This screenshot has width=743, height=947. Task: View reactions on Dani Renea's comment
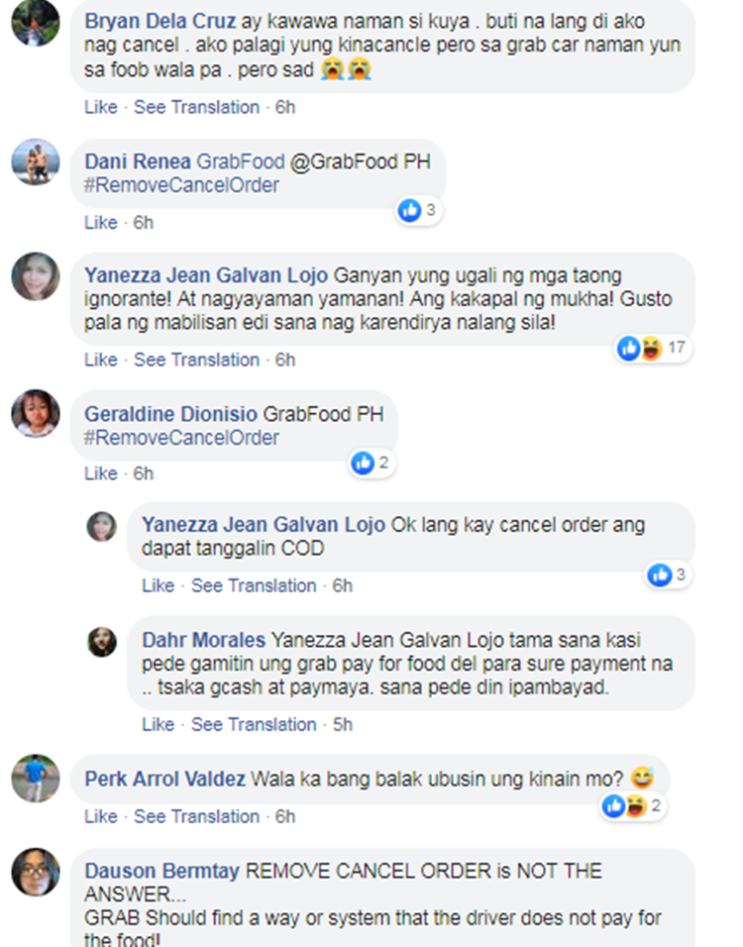click(418, 210)
